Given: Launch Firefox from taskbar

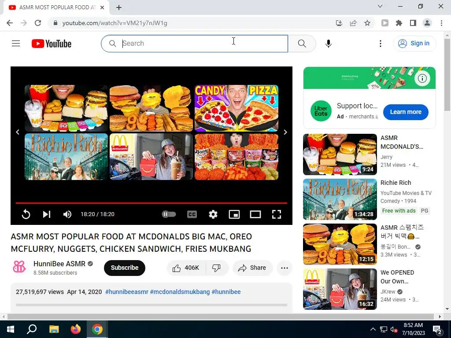Looking at the screenshot, I should click(x=76, y=329).
